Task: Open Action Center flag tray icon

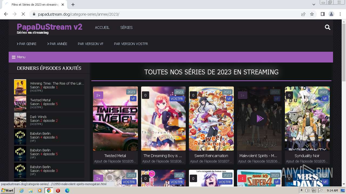Action: tap(320, 190)
